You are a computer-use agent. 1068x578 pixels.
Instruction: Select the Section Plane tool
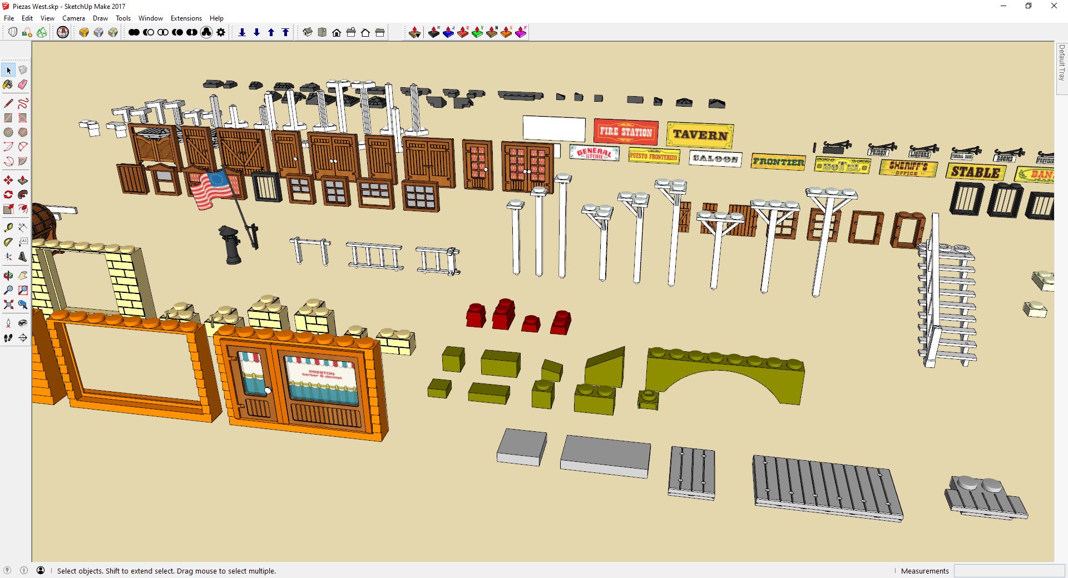tap(23, 338)
